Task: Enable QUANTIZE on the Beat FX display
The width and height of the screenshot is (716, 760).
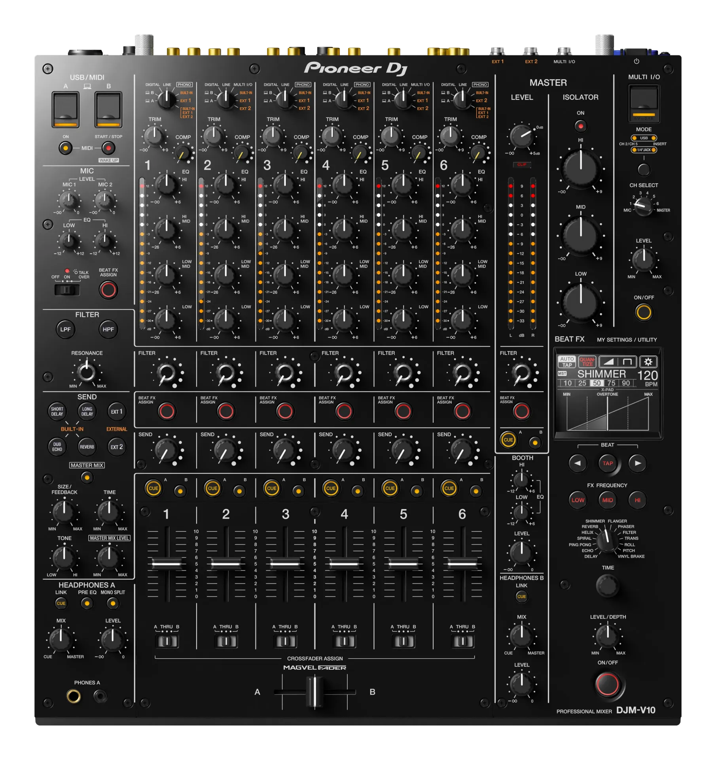Action: pyautogui.click(x=587, y=361)
